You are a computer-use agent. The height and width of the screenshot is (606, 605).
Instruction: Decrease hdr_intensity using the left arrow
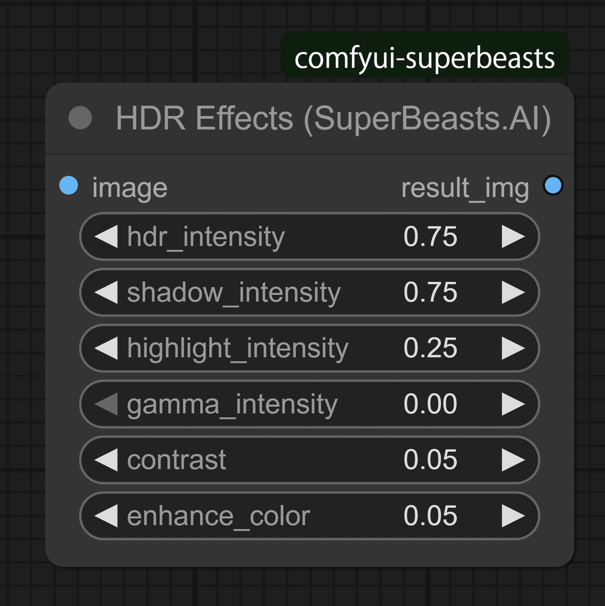(x=106, y=236)
